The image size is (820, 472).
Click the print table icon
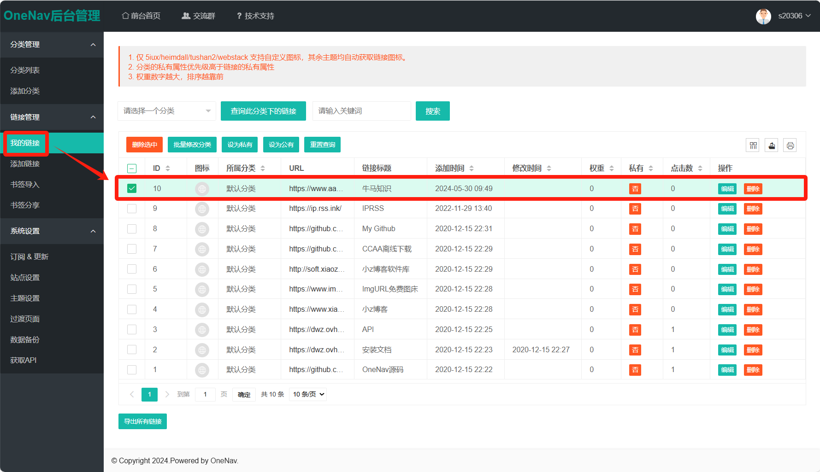pyautogui.click(x=790, y=146)
